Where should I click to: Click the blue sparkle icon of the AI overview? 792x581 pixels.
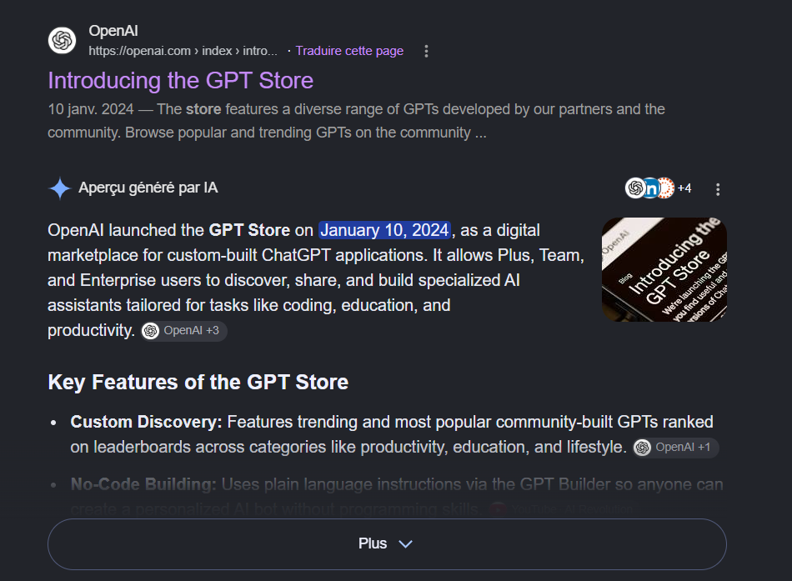pos(60,188)
